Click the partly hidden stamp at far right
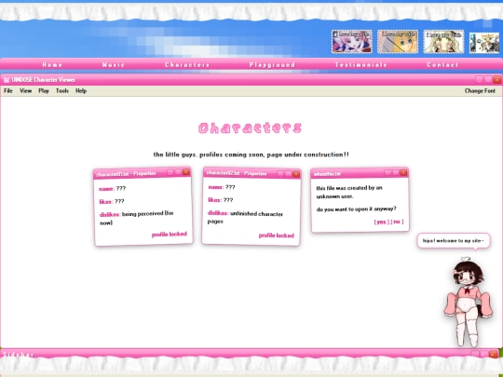Viewport: 503px width, 377px height. pos(484,43)
